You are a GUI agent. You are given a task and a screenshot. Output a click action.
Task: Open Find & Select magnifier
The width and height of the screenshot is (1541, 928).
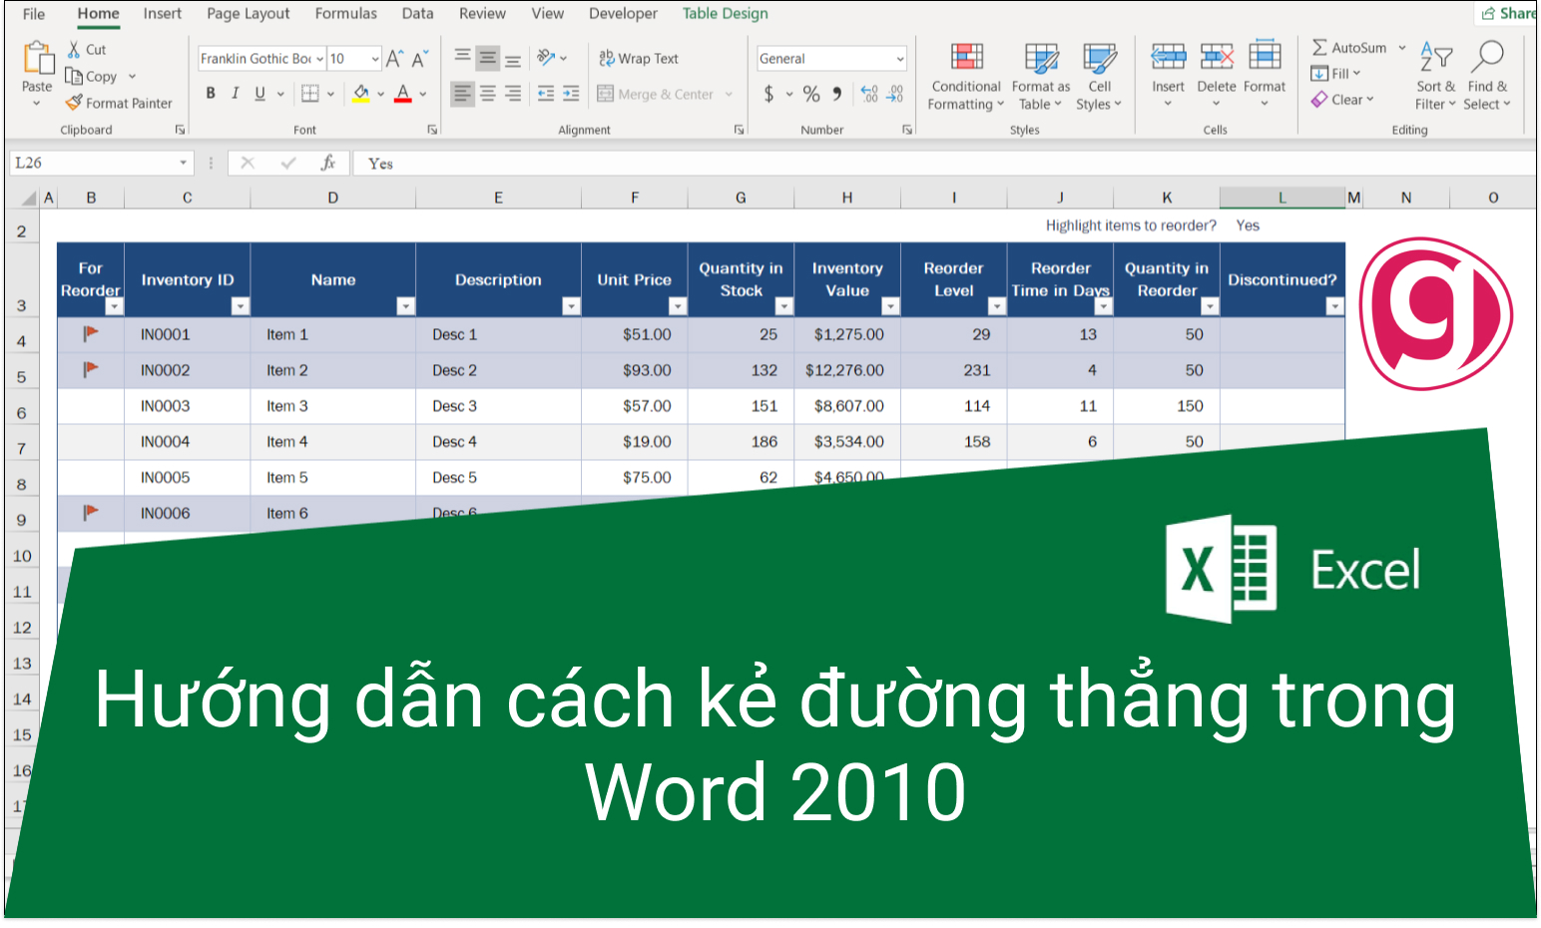click(1487, 76)
